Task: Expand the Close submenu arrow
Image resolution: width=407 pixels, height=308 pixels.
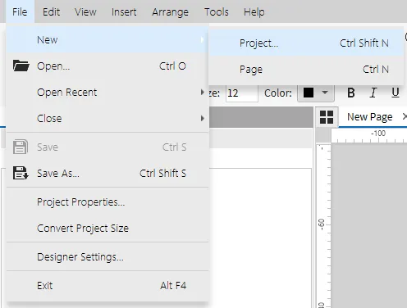Action: click(x=202, y=119)
